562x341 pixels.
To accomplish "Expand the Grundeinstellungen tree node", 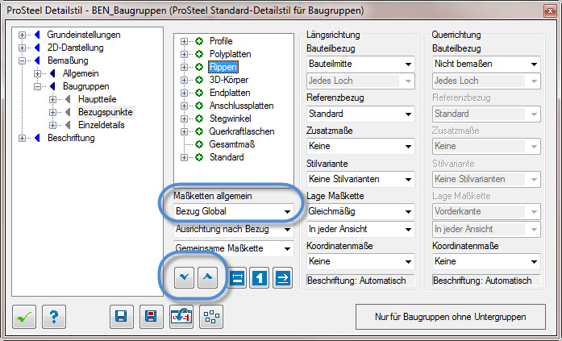I will tap(23, 35).
